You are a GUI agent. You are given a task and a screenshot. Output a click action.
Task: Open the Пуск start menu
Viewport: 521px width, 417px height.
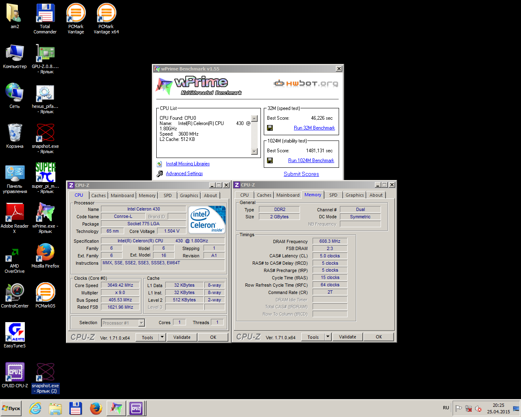tap(11, 408)
